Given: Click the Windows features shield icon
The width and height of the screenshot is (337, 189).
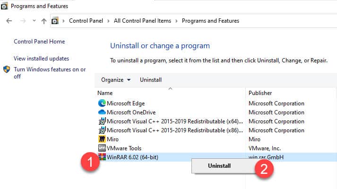Looking at the screenshot, I should click(7, 69).
